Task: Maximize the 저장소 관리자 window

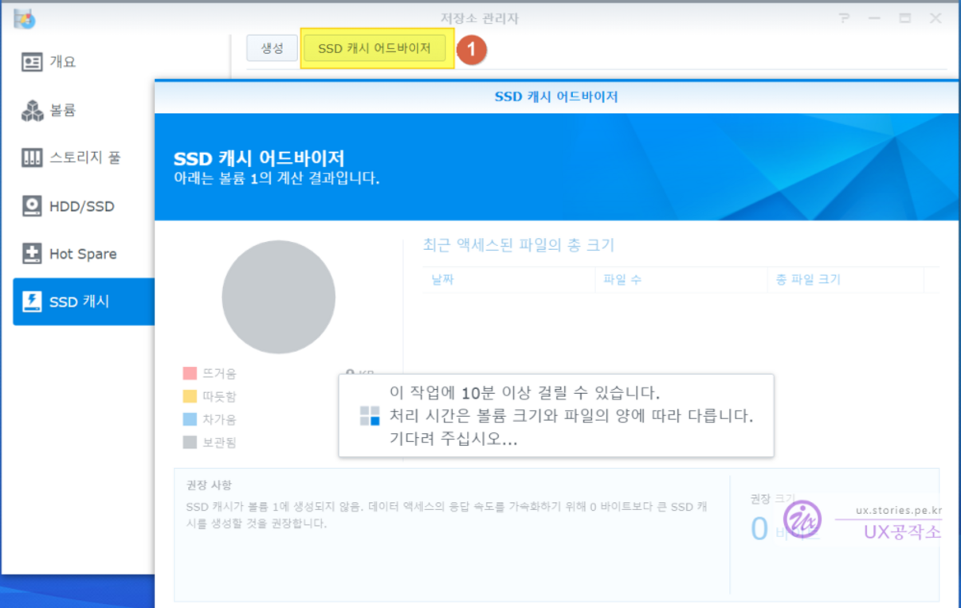Action: point(905,18)
